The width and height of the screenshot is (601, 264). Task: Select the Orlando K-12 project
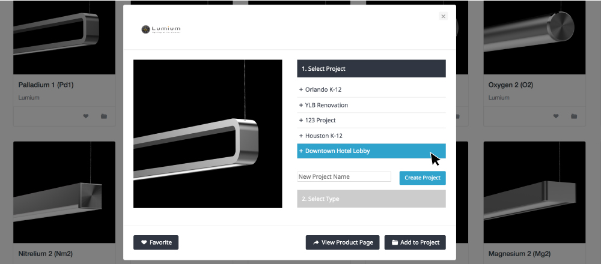(x=371, y=89)
